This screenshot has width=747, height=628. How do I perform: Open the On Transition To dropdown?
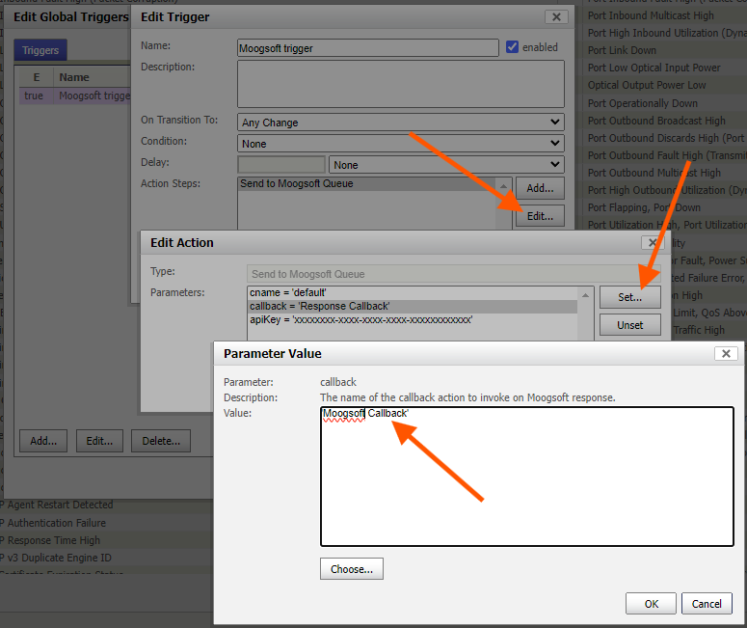401,123
